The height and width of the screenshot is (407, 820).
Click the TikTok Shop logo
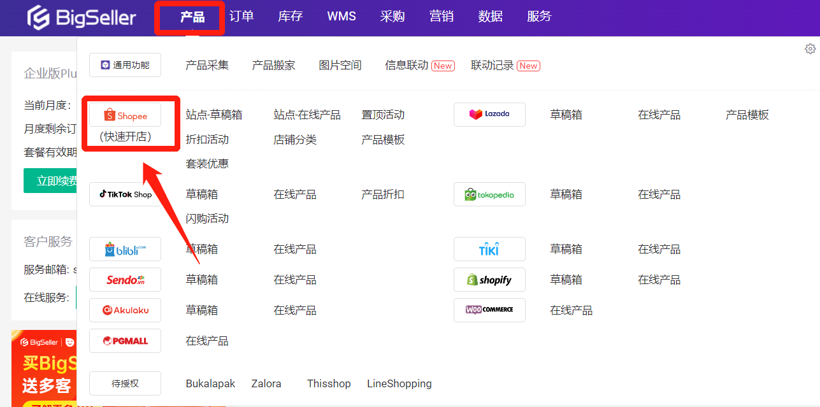coord(125,194)
